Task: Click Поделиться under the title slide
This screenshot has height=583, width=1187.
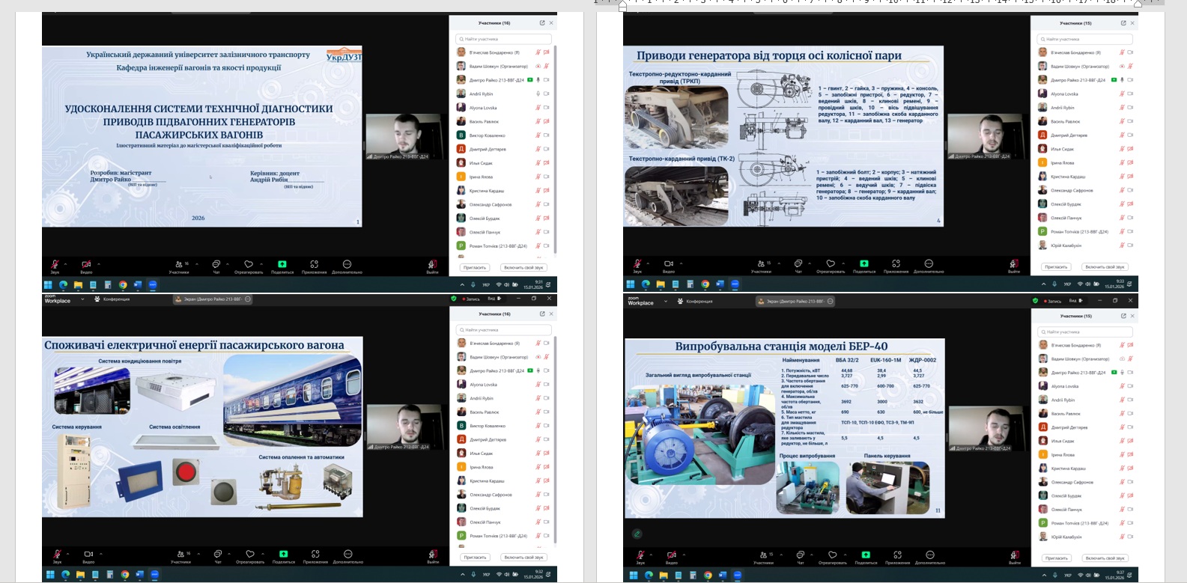Action: tap(282, 265)
